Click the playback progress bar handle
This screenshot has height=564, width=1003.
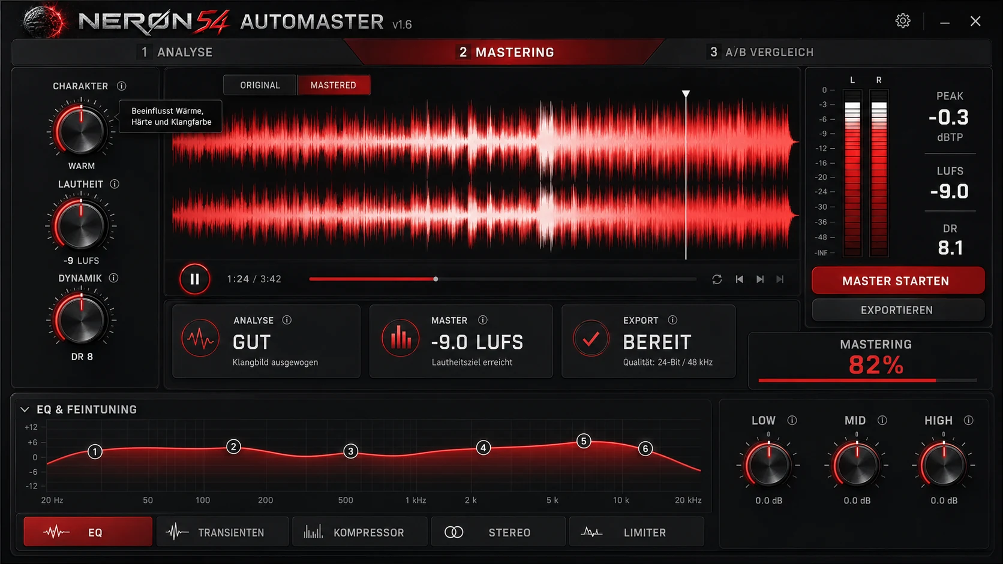point(436,279)
